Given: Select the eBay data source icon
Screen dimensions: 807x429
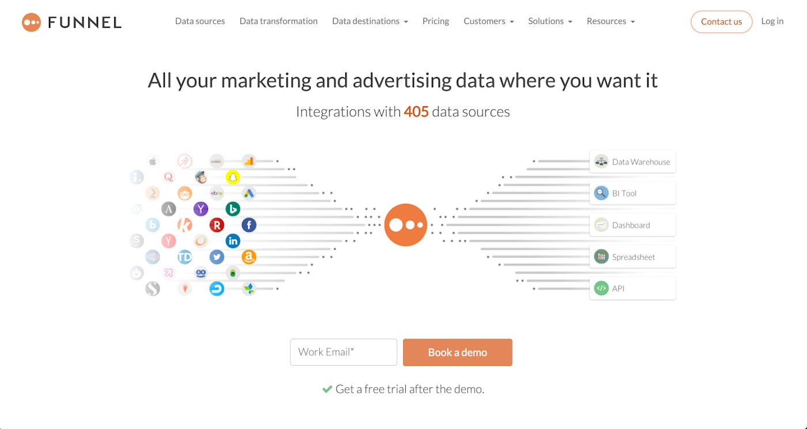Looking at the screenshot, I should point(216,193).
